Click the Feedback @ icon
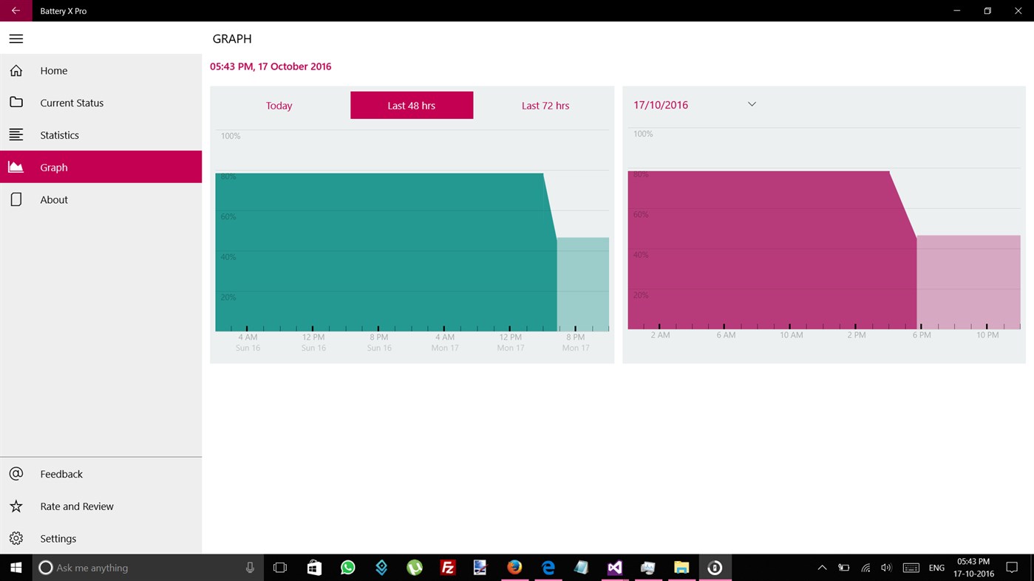The height and width of the screenshot is (581, 1034). [x=16, y=473]
